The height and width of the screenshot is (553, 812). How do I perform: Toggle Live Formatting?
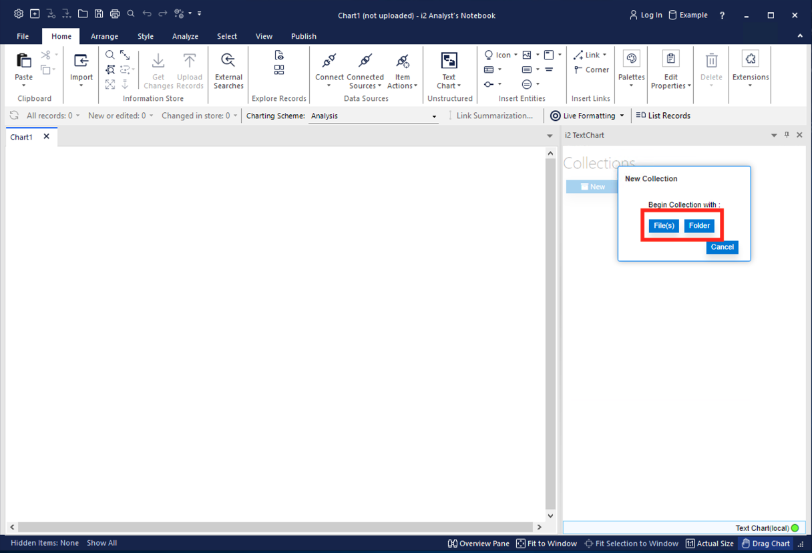point(582,116)
